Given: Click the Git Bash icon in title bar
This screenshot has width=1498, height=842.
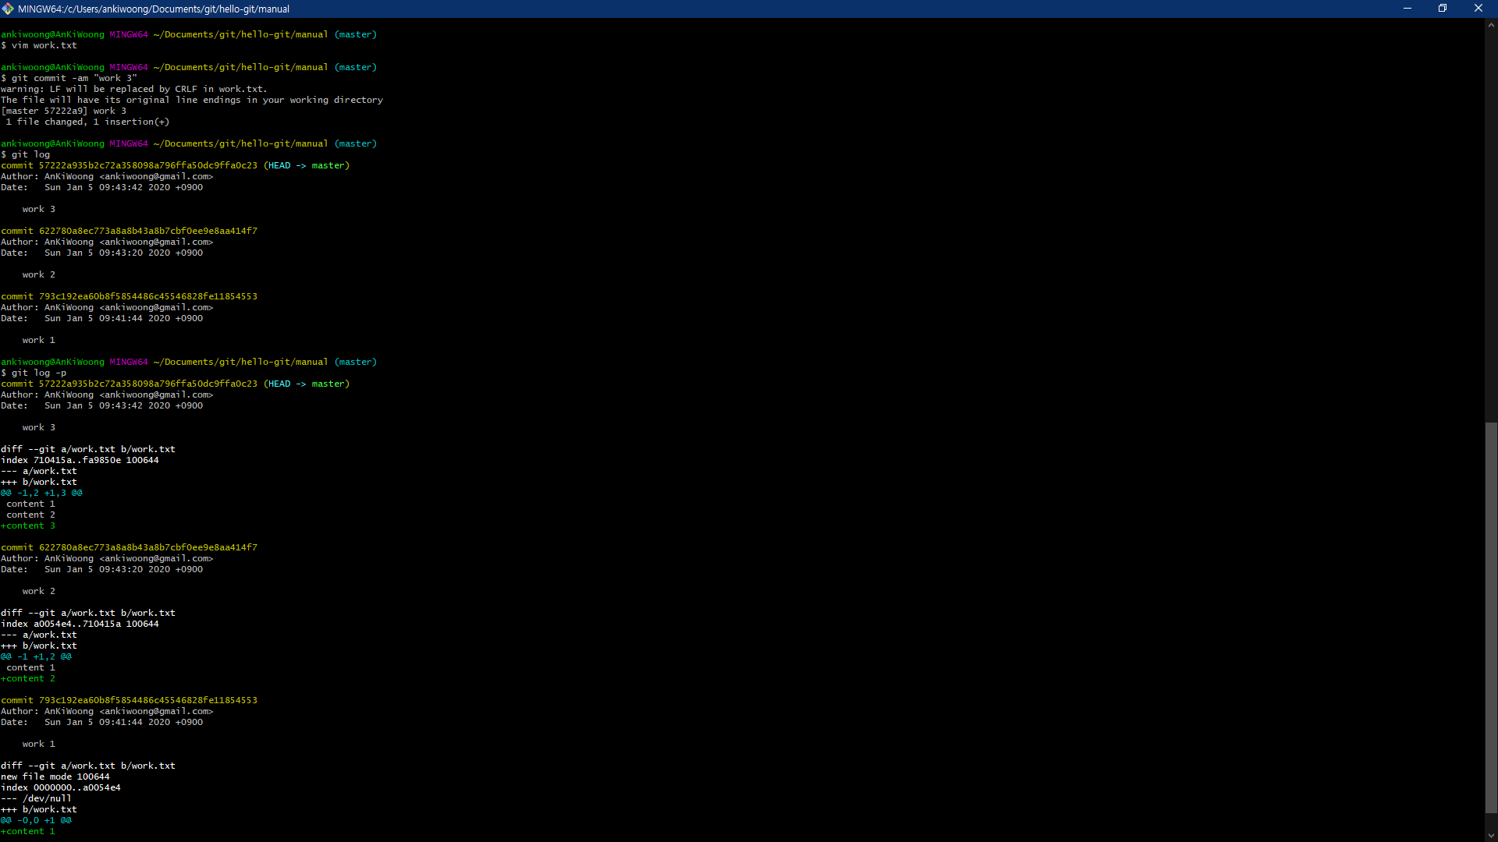Looking at the screenshot, I should [8, 9].
